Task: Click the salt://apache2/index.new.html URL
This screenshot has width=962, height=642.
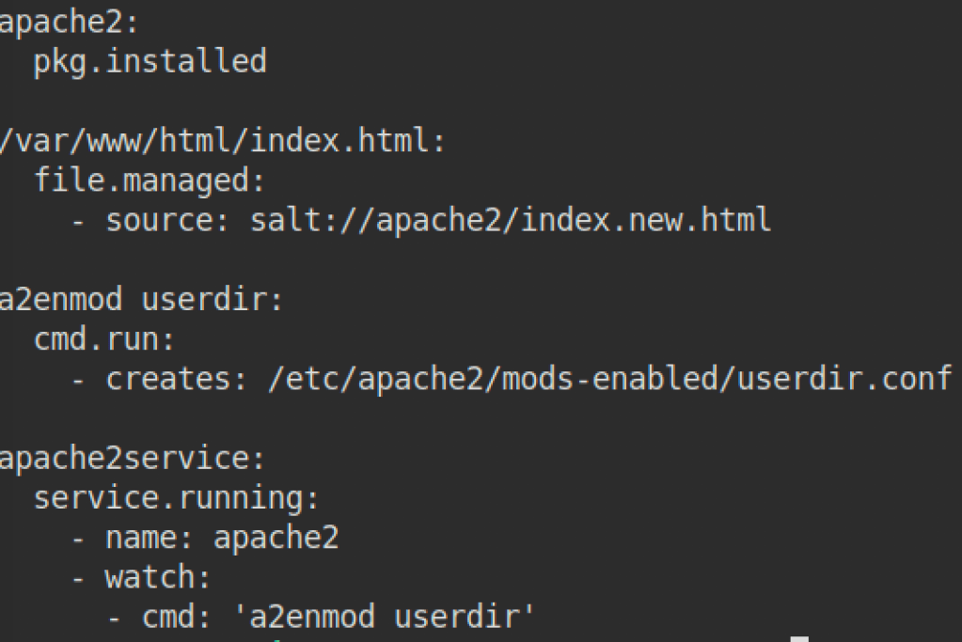Action: coord(511,221)
